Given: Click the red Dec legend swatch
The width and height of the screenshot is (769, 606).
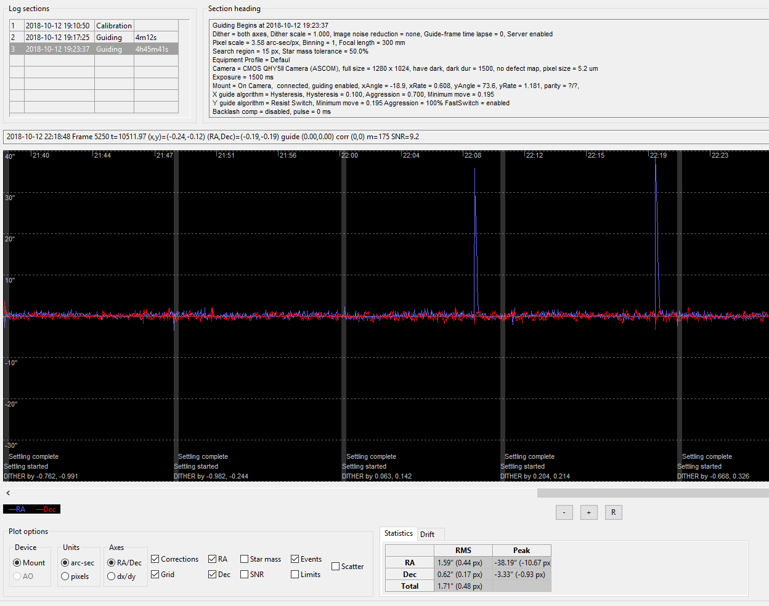Looking at the screenshot, I should pyautogui.click(x=46, y=509).
